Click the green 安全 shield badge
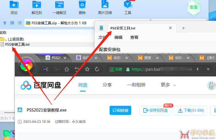 tap(194, 7)
